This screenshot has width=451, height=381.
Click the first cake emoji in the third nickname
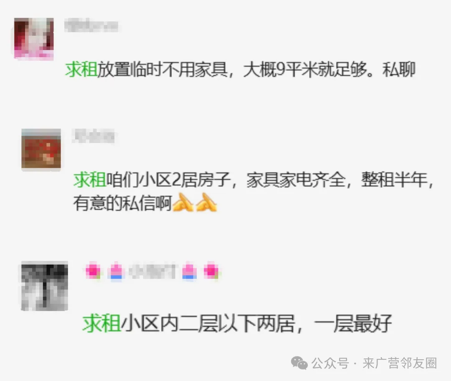(116, 271)
